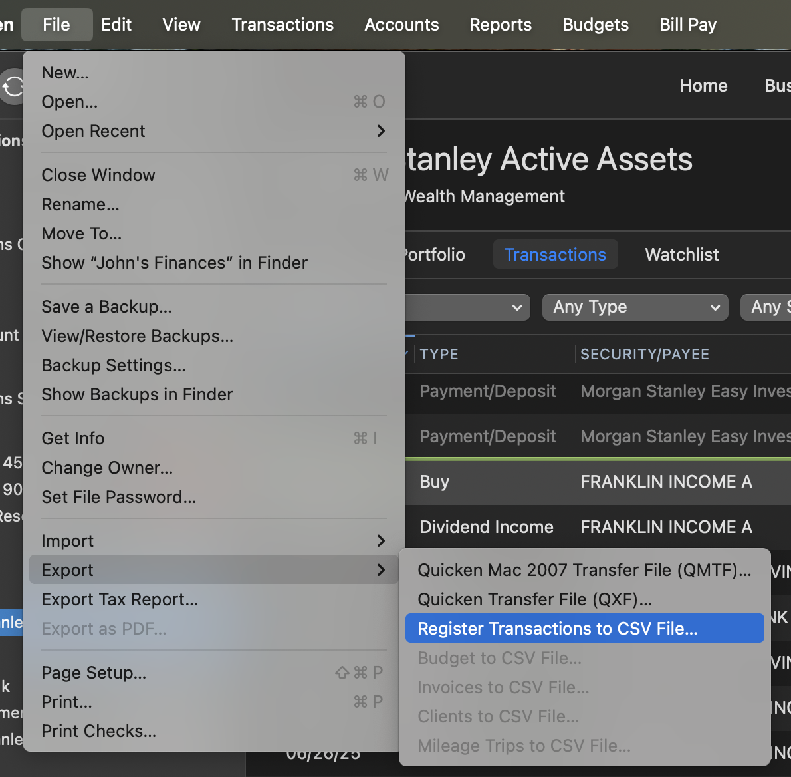Choose Print Checks... menu item
This screenshot has width=791, height=777.
coord(214,732)
